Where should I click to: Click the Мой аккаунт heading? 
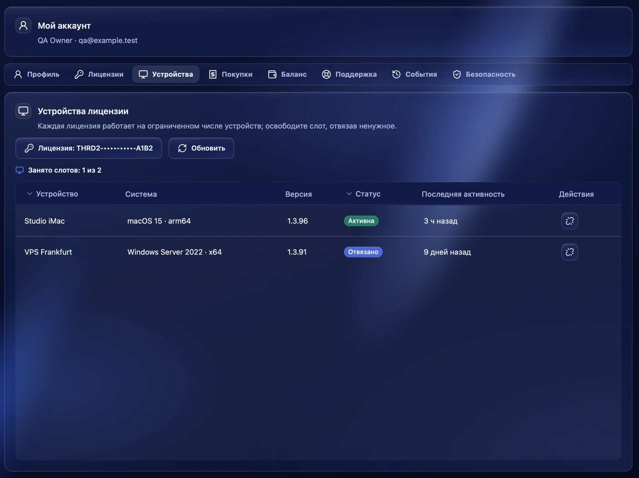tap(64, 26)
